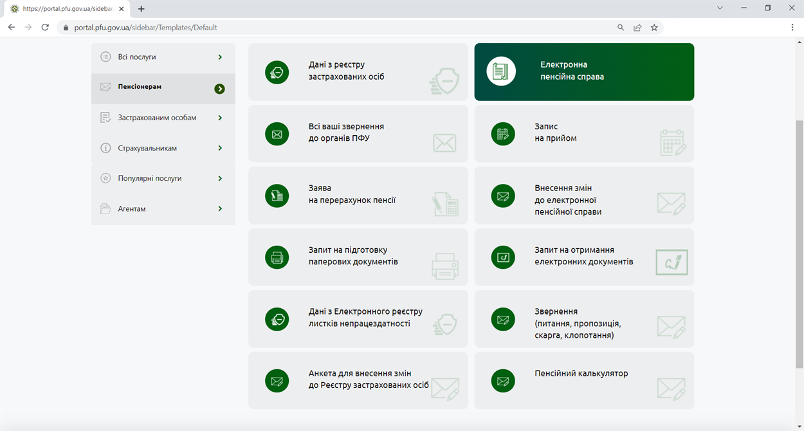Open Запит на підготовку паперових документів
The width and height of the screenshot is (804, 431).
click(x=358, y=257)
